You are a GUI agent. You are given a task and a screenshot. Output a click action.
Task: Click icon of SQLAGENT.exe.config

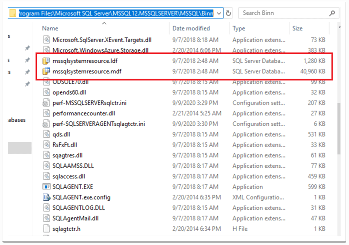click(46, 197)
